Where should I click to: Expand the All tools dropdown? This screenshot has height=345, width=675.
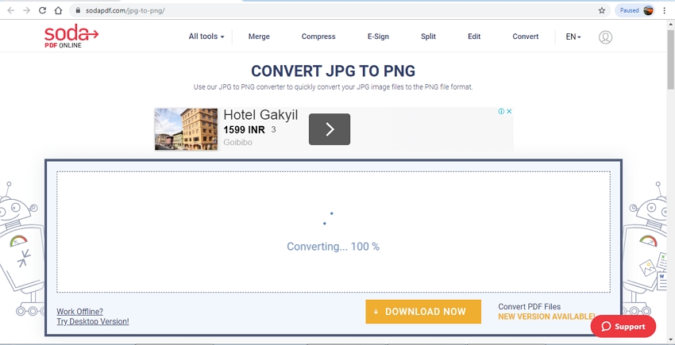206,36
